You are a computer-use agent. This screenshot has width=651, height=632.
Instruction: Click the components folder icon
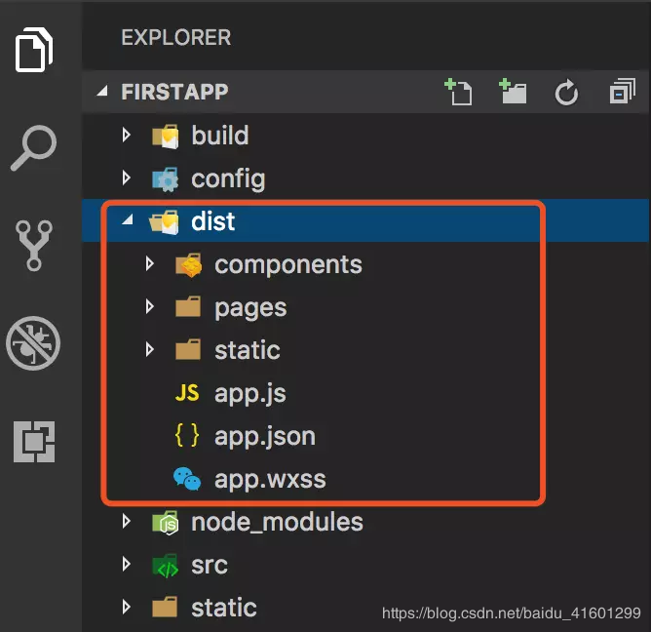(x=188, y=264)
